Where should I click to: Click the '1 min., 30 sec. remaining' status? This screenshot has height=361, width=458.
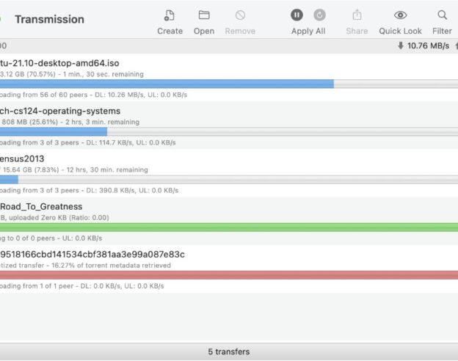click(x=103, y=74)
